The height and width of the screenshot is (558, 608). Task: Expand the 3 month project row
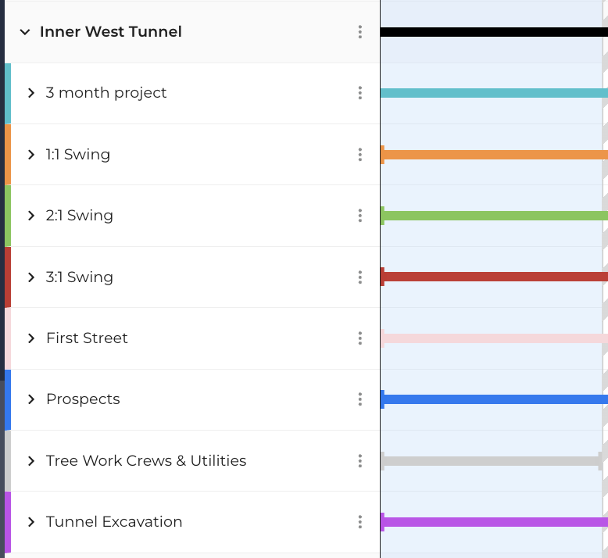[x=31, y=93]
